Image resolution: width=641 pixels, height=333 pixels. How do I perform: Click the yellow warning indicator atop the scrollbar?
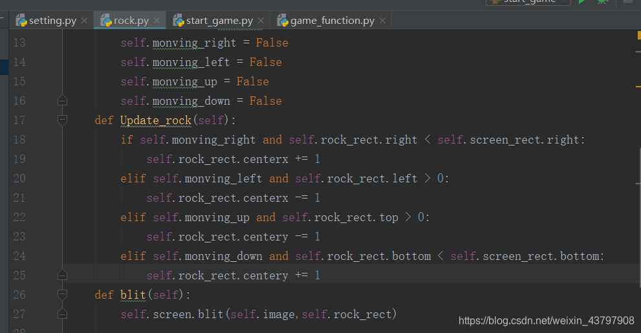coord(639,36)
